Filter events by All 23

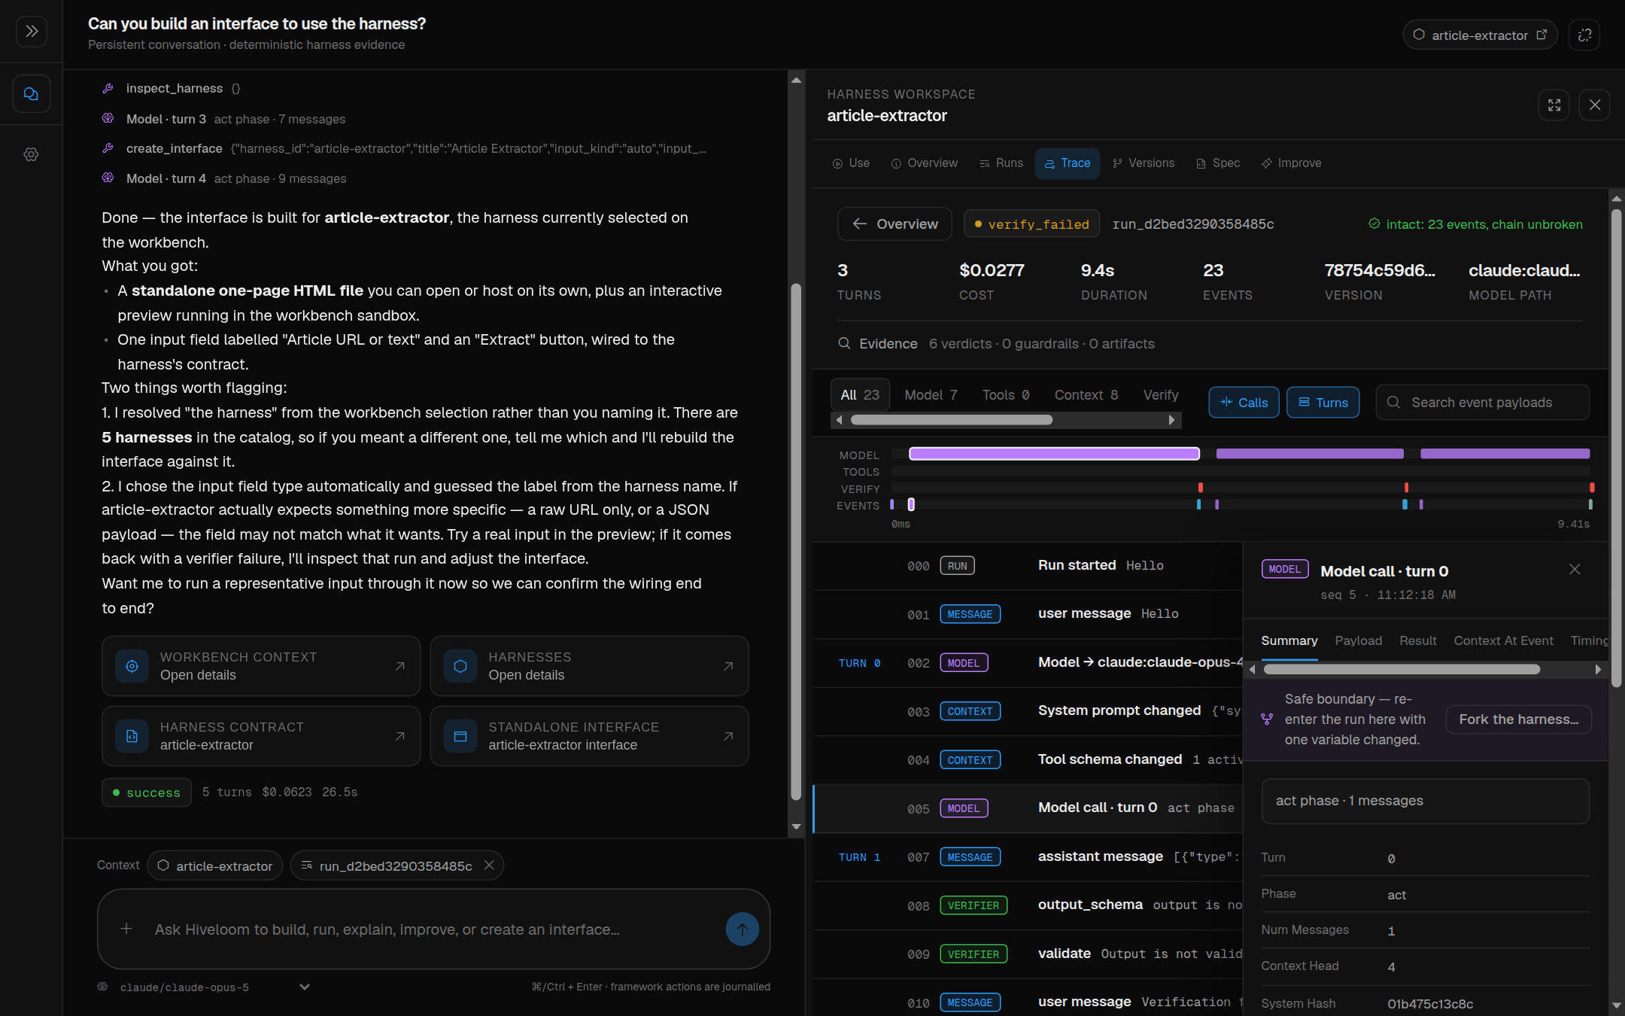coord(860,395)
